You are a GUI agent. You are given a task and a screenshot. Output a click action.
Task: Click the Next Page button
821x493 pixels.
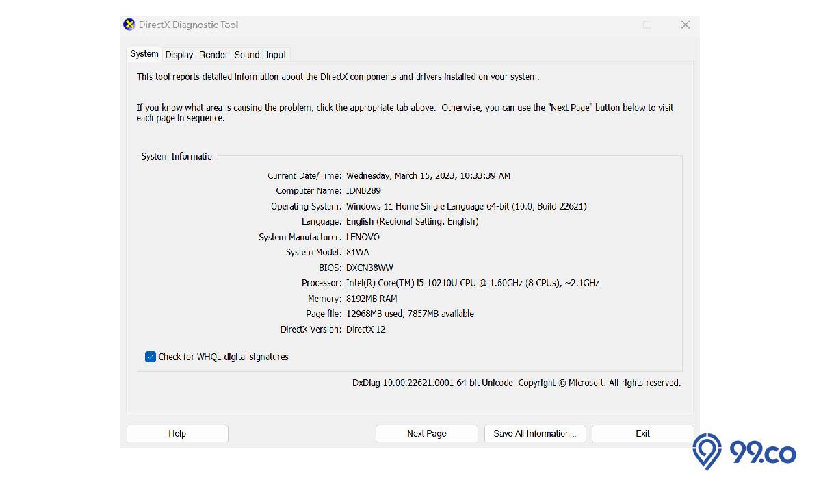[x=427, y=433]
